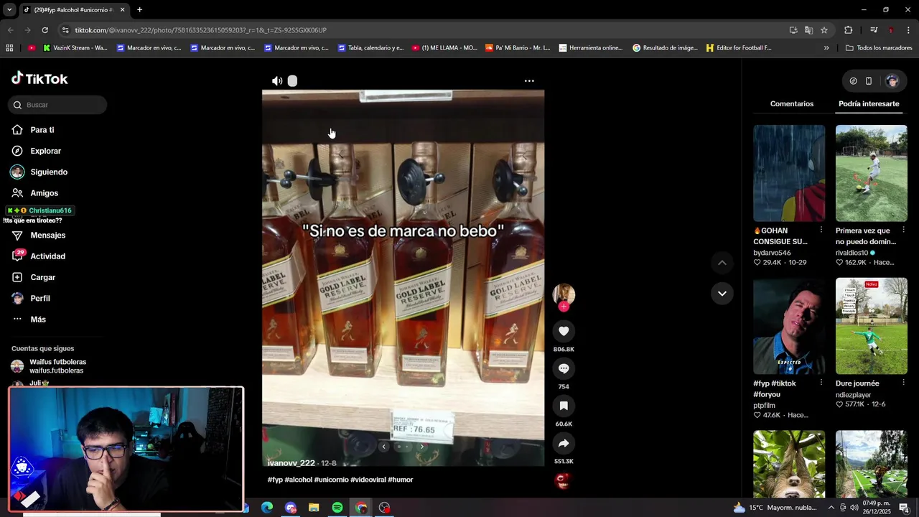The height and width of the screenshot is (517, 919).
Task: Show hidden system tray icons
Action: 831,508
